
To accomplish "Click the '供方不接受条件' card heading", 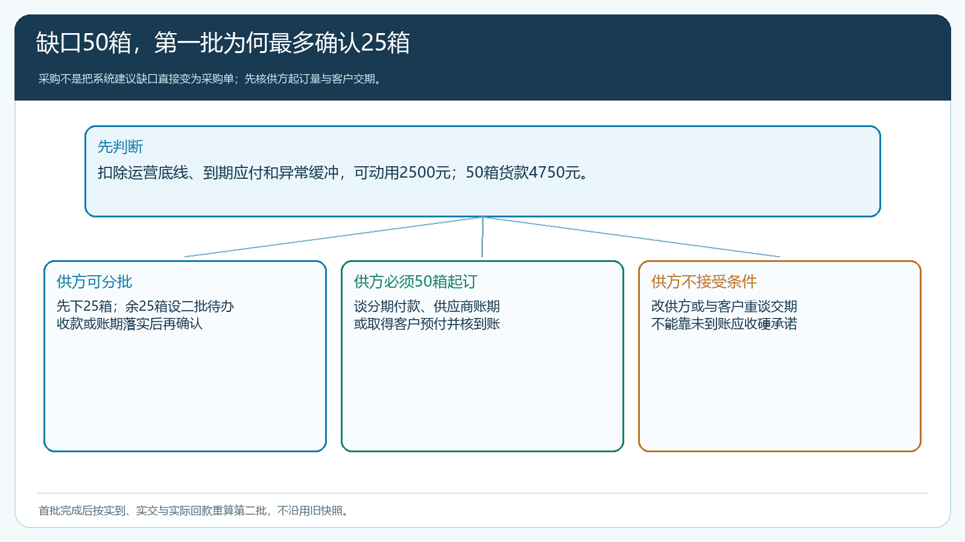I will click(704, 281).
